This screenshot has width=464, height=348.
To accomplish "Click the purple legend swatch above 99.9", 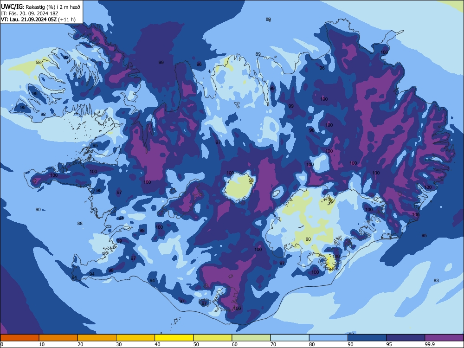I will click(444, 338).
